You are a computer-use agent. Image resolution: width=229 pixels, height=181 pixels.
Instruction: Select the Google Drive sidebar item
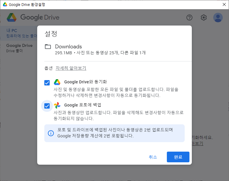click(19, 48)
